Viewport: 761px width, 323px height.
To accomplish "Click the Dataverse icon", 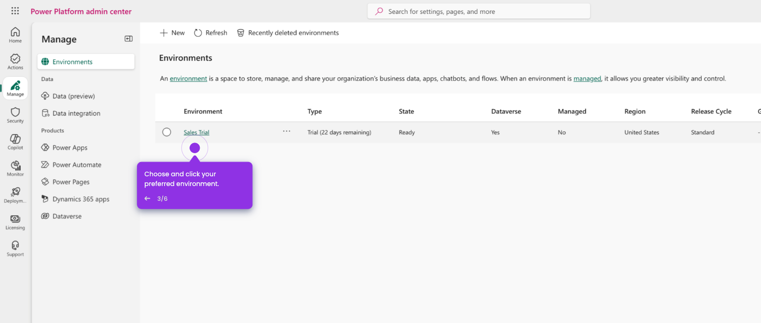I will coord(45,216).
